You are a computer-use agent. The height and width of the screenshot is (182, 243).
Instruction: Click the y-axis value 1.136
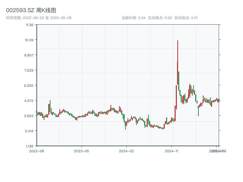pyautogui.click(x=29, y=146)
